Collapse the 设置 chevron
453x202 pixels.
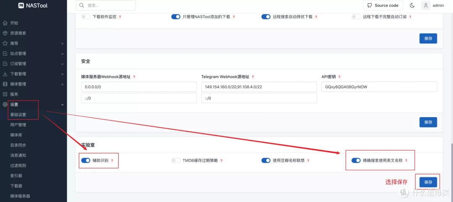click(62, 105)
